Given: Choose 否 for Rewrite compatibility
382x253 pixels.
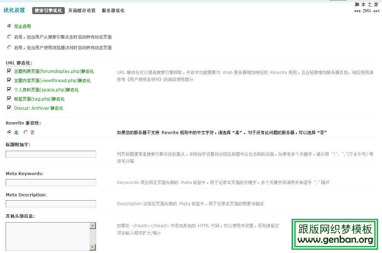Looking at the screenshot, I should [x=25, y=132].
